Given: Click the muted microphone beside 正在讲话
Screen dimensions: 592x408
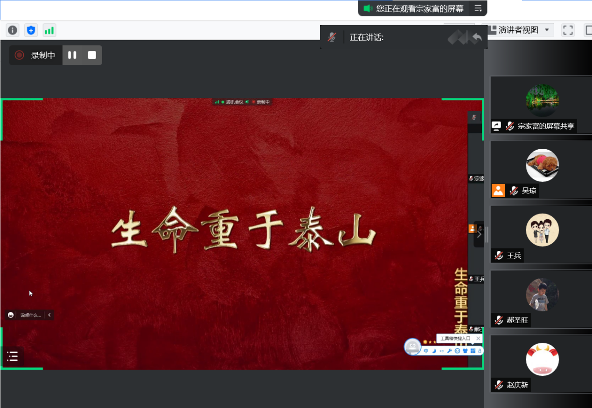Looking at the screenshot, I should coord(332,37).
